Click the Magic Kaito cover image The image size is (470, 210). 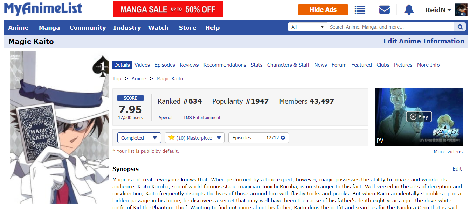pyautogui.click(x=59, y=128)
